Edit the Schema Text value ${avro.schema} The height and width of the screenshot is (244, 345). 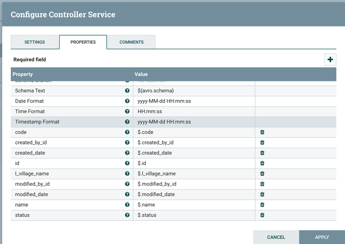click(x=194, y=91)
